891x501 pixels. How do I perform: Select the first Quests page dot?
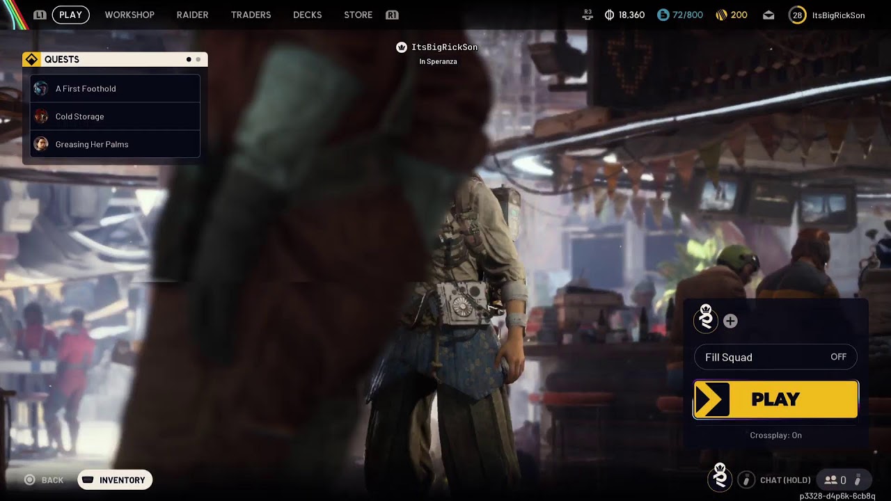tap(189, 60)
